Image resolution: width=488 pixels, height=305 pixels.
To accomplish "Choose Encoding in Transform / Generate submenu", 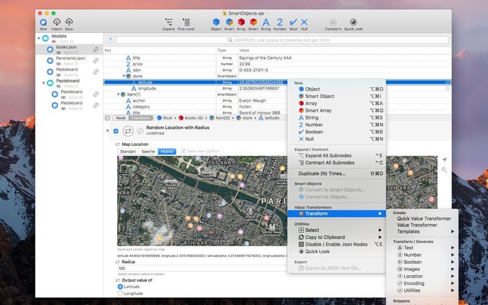I will pos(422,284).
